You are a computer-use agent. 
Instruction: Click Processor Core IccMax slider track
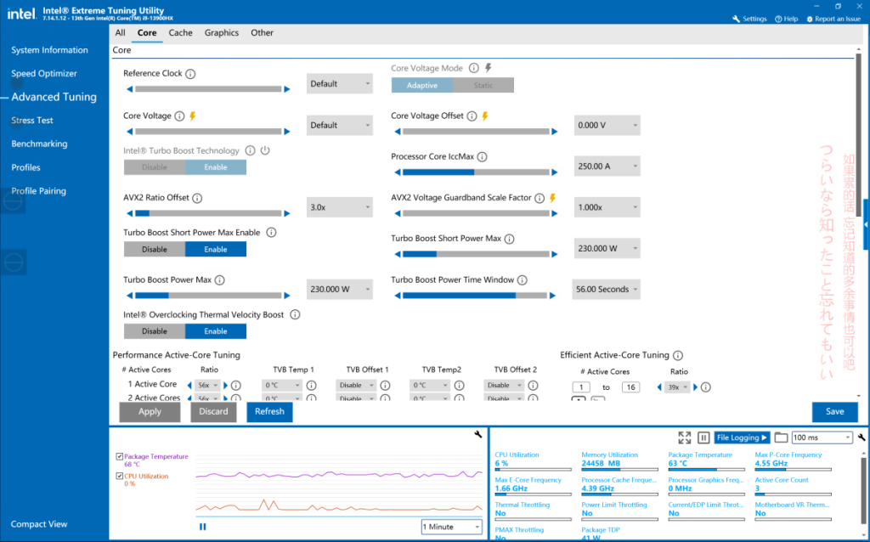pos(476,172)
